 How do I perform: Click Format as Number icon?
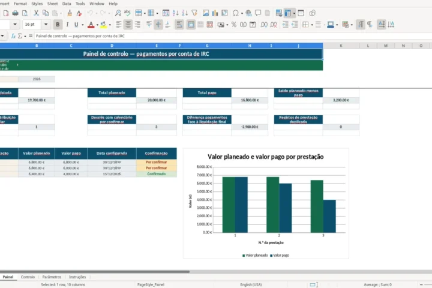coord(243,25)
